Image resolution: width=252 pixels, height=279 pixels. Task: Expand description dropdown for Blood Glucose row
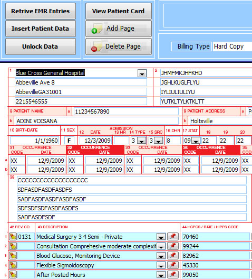161,256
